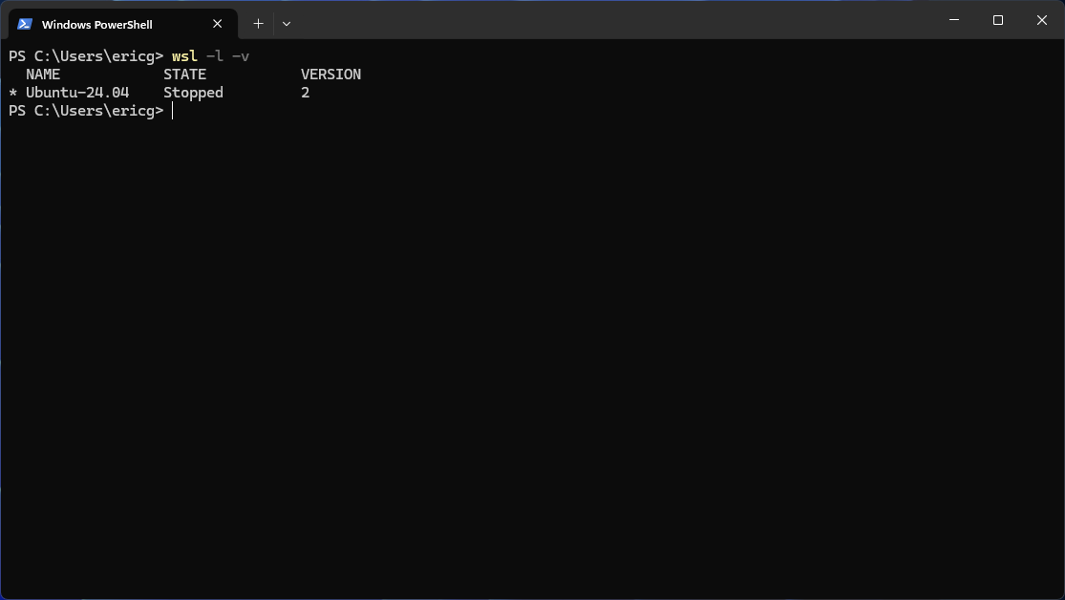Click the NAME column header
Screen dimensions: 1065x600
[43, 75]
